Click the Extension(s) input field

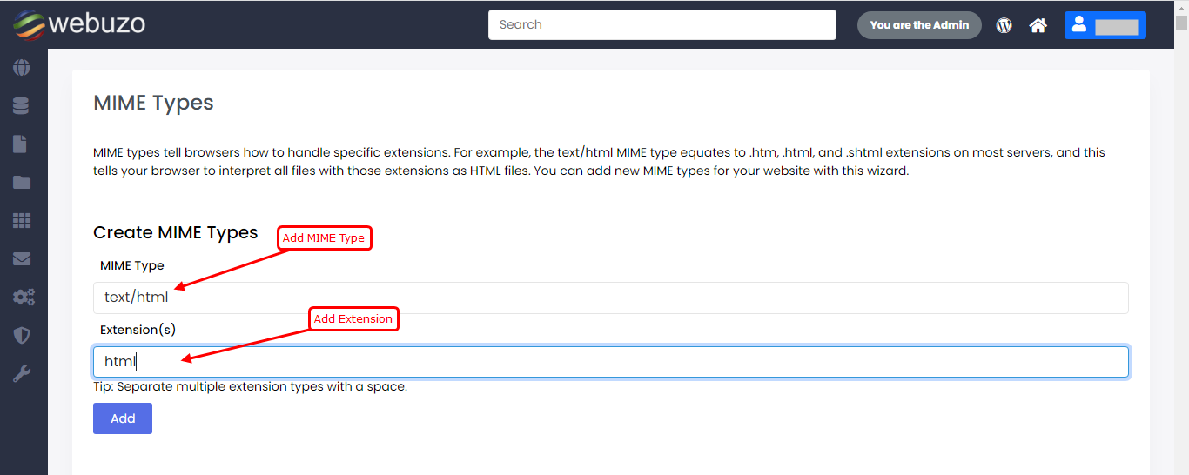tap(610, 362)
